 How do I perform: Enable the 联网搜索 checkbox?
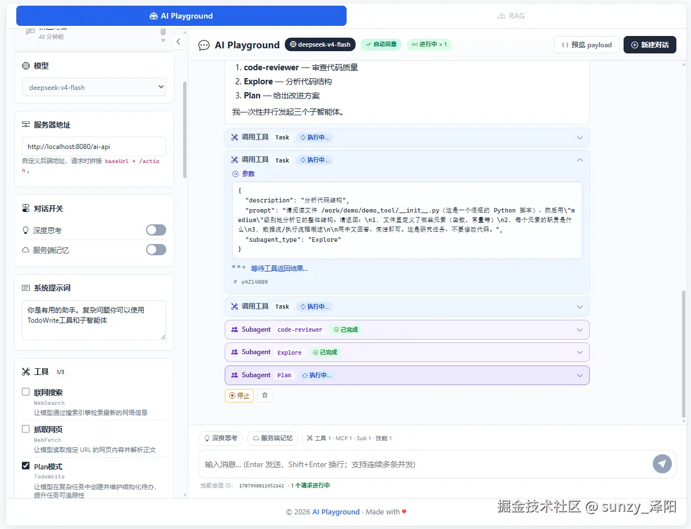click(26, 392)
